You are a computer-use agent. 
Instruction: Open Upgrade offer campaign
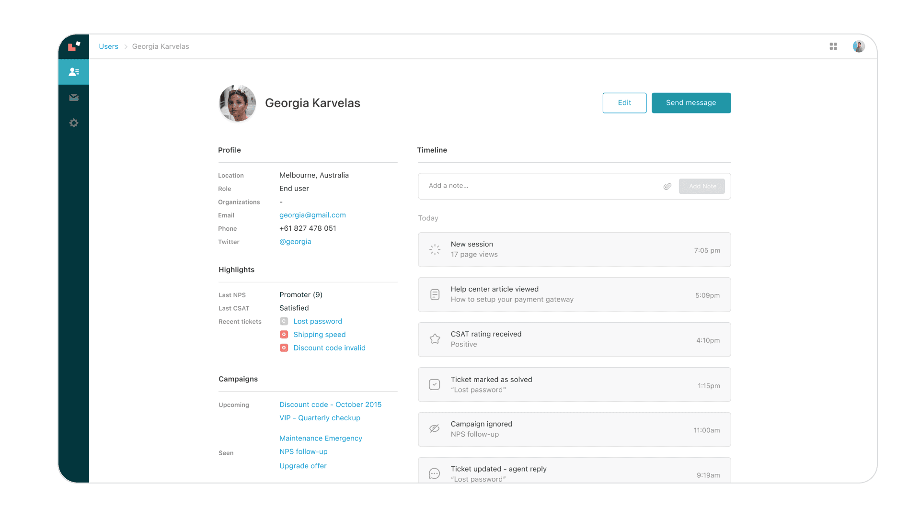[303, 466]
